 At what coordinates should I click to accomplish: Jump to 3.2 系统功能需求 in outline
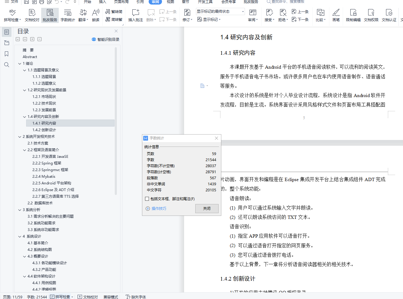[x=41, y=223]
